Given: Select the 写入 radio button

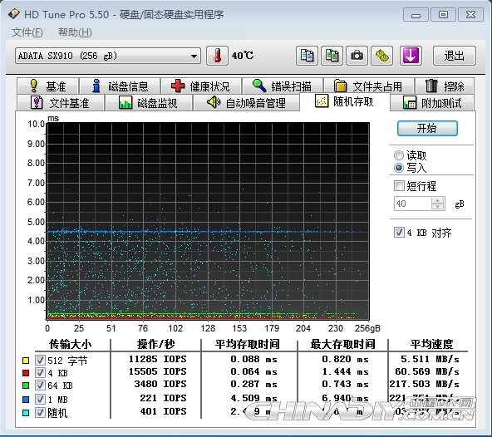Looking at the screenshot, I should point(399,168).
